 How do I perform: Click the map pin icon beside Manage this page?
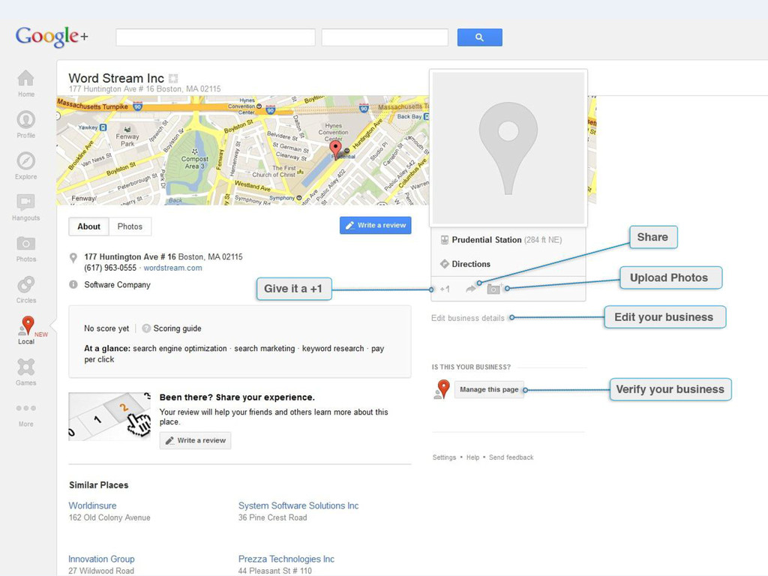(442, 389)
